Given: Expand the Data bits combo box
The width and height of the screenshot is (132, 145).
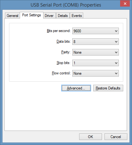Looking at the screenshot, I should [x=95, y=42].
